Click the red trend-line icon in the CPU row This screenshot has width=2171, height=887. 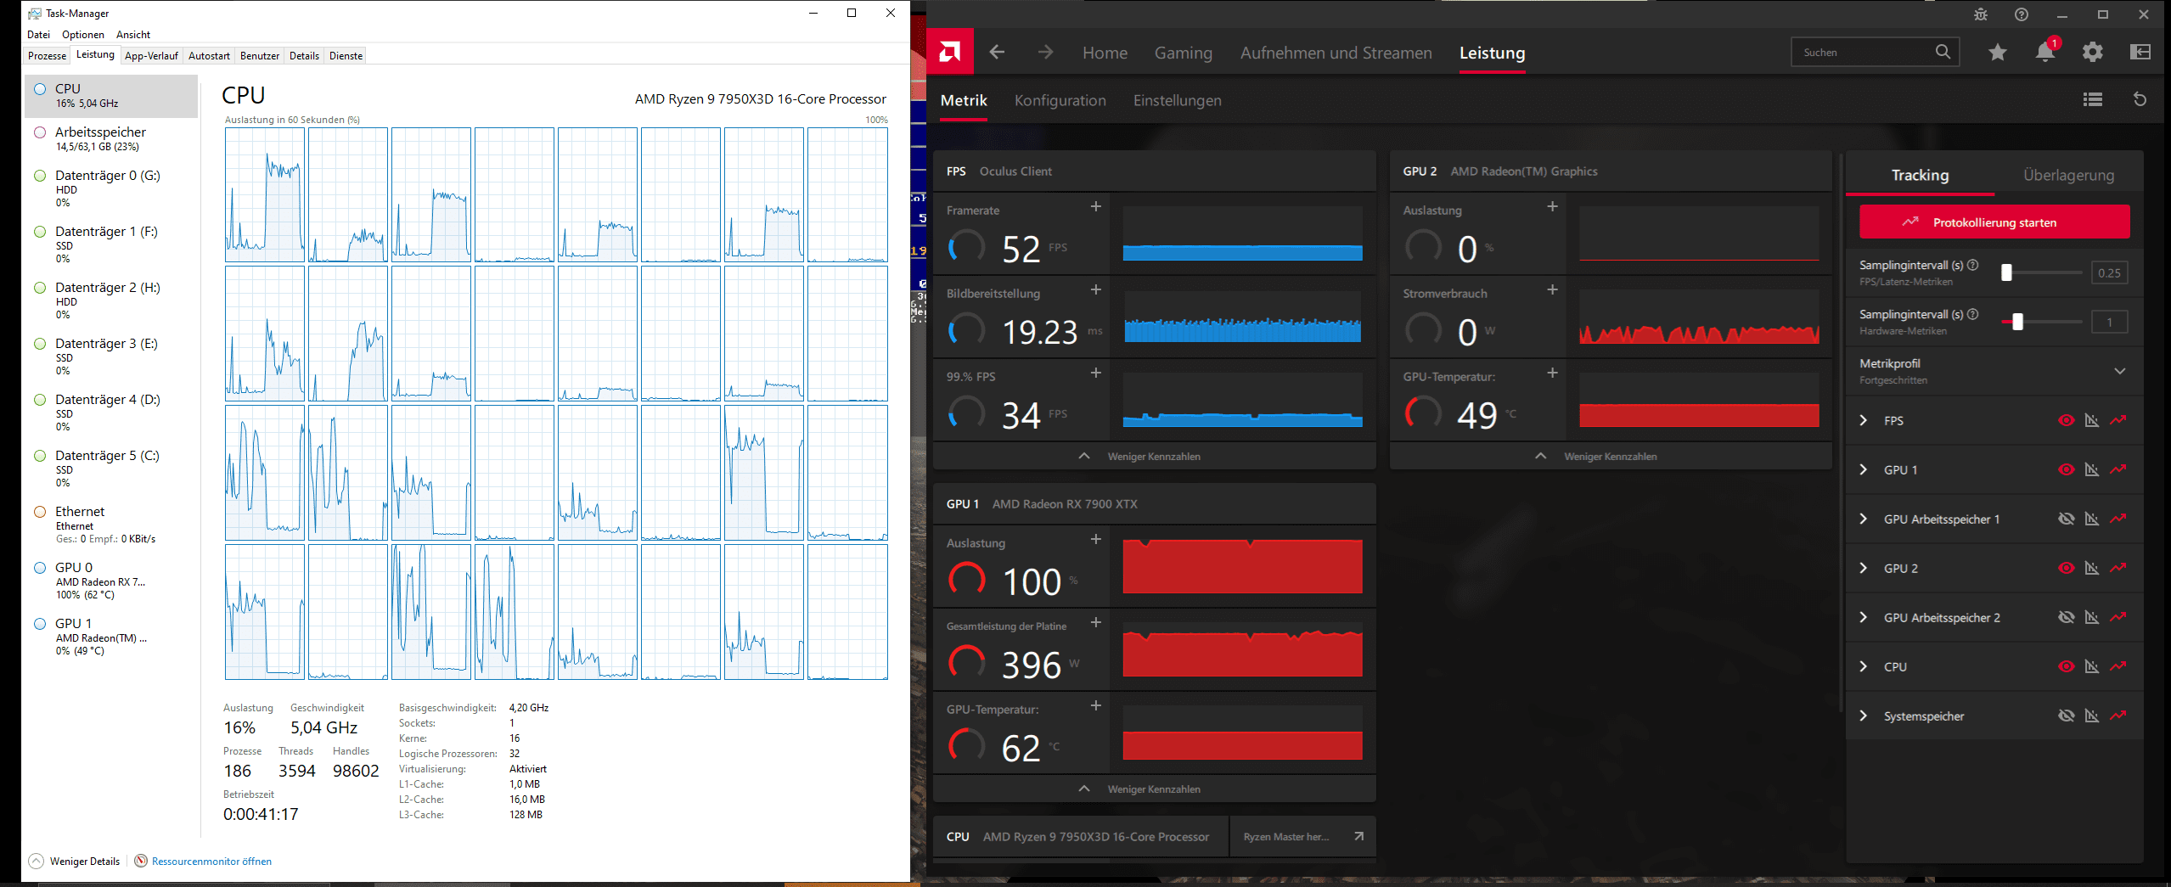(x=2118, y=666)
